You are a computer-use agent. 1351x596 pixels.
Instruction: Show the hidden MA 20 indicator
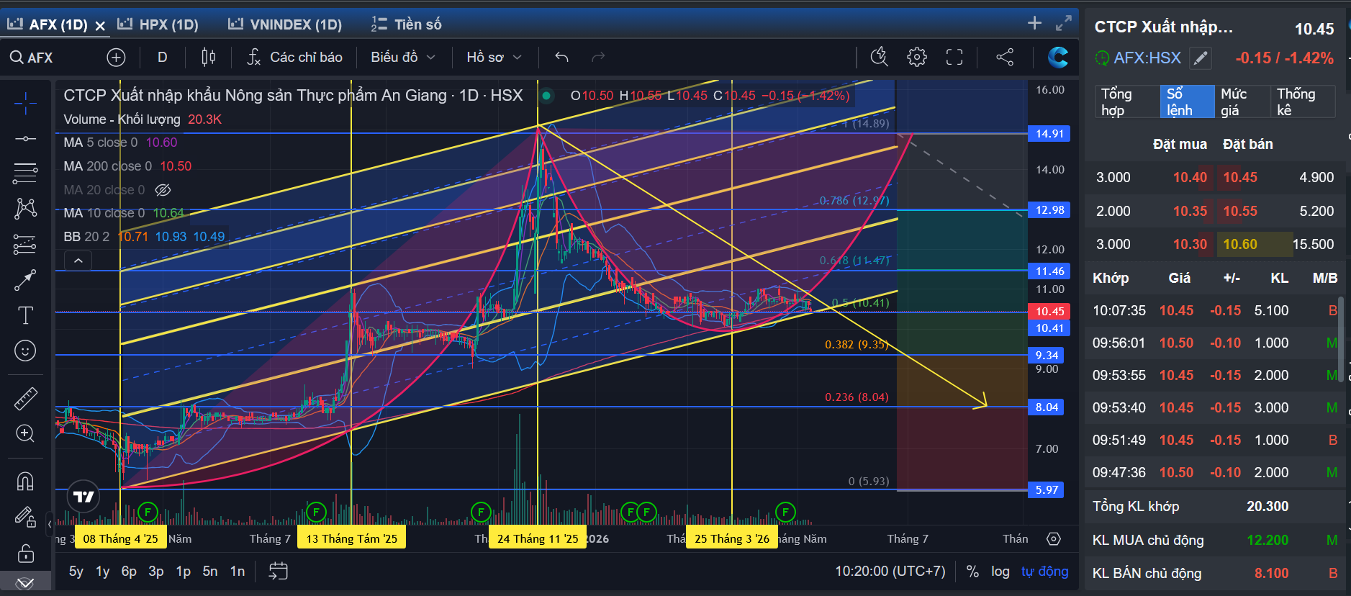click(163, 190)
